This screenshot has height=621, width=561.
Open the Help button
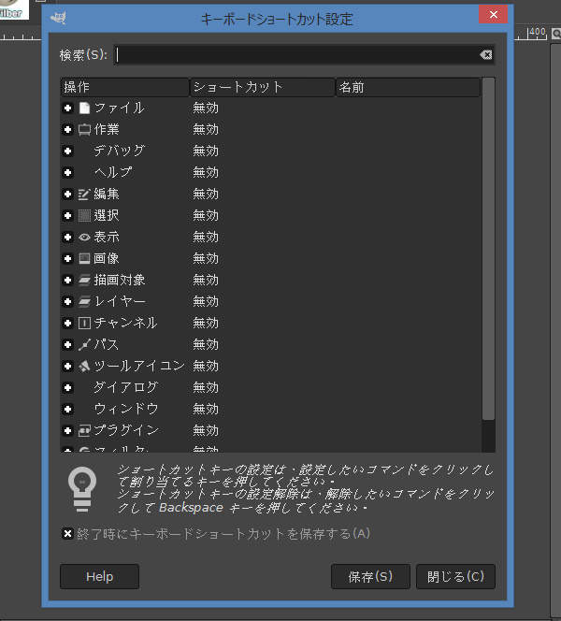(99, 577)
